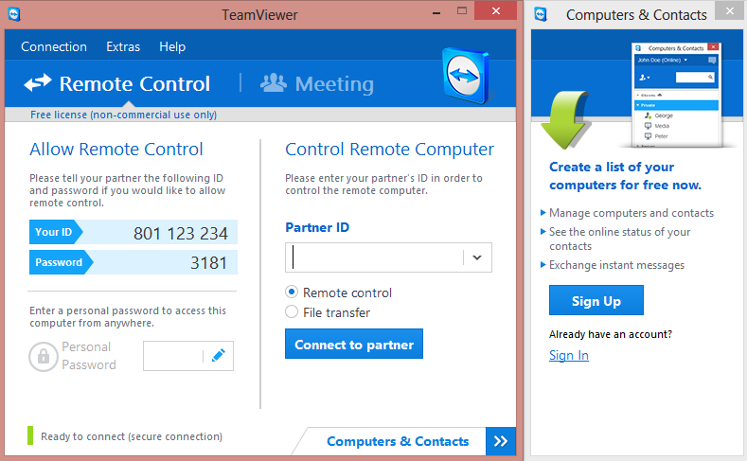The width and height of the screenshot is (747, 461).
Task: Click the double-chevron Computers & Contacts expand icon
Action: click(500, 441)
